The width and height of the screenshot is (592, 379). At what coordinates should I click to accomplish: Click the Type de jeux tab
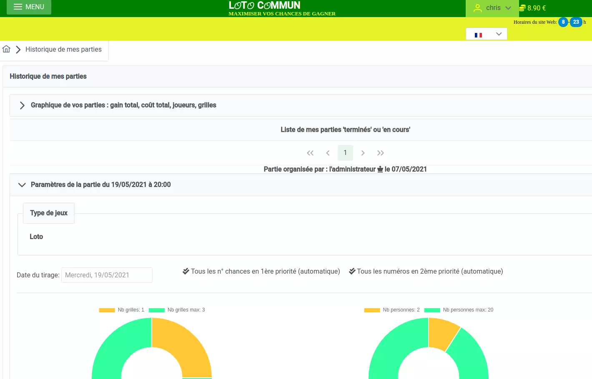click(x=49, y=213)
